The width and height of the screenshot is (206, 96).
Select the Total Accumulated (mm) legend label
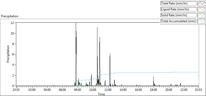(178, 21)
